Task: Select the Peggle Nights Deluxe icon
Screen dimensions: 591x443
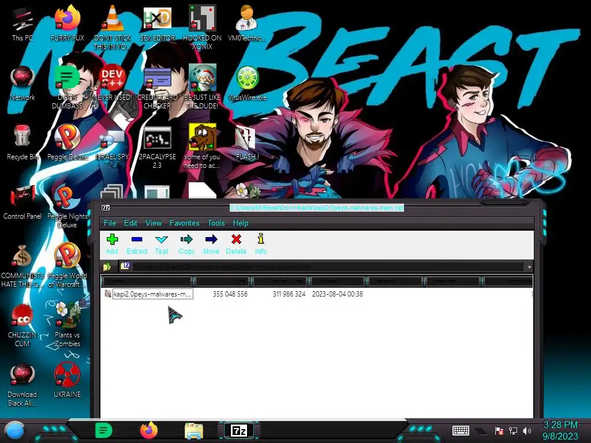Action: [67, 207]
